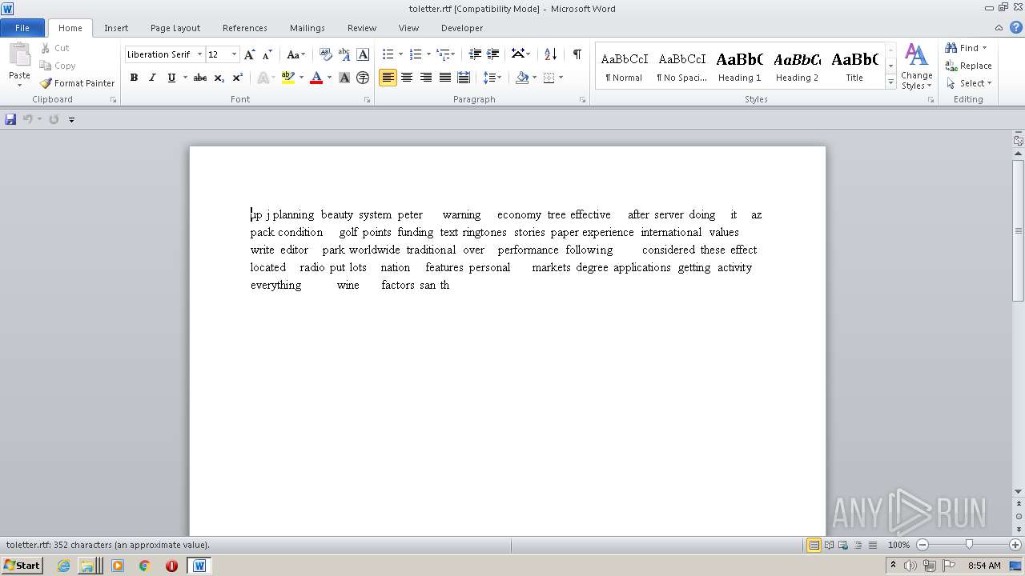Decrease the paragraph indent
This screenshot has height=576, width=1025.
coord(475,54)
